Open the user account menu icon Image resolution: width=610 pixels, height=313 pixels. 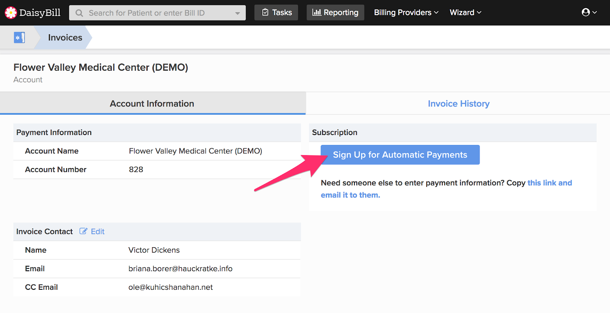pyautogui.click(x=589, y=13)
